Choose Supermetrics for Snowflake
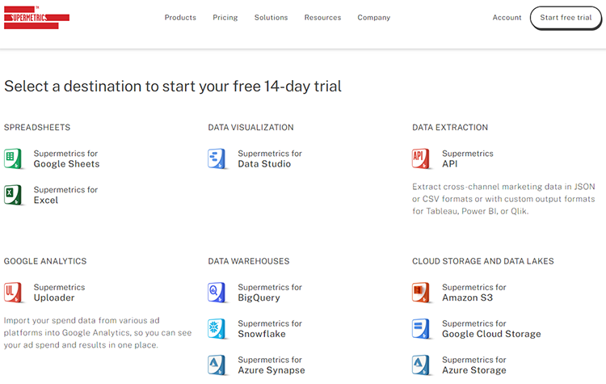Viewport: 606px width, 384px height. 270,329
